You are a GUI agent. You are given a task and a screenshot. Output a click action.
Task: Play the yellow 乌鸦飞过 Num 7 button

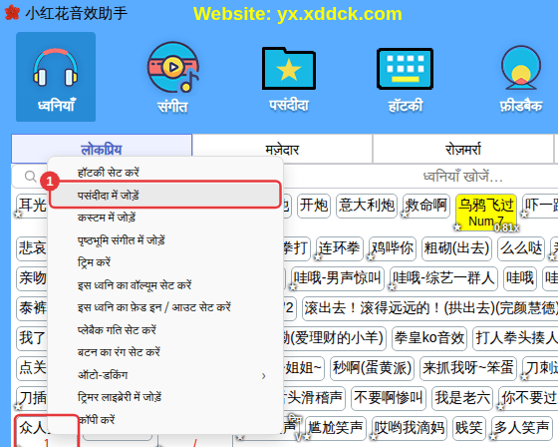click(x=486, y=213)
